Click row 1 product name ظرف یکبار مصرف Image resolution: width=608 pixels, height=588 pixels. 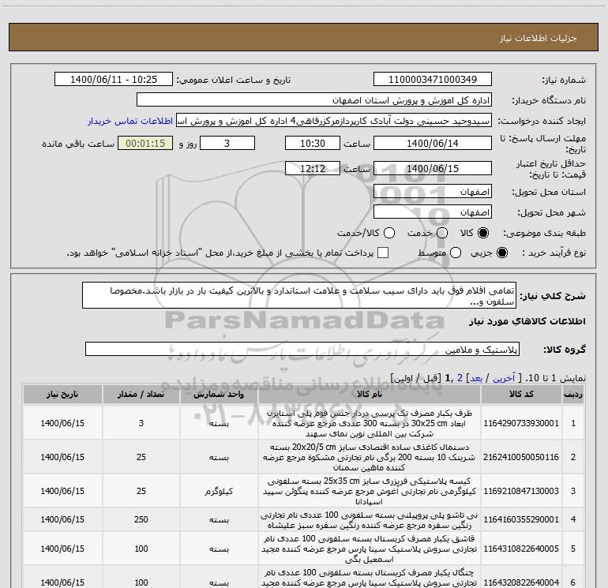point(370,423)
